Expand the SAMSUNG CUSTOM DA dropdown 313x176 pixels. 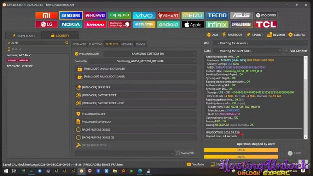pyautogui.click(x=150, y=54)
